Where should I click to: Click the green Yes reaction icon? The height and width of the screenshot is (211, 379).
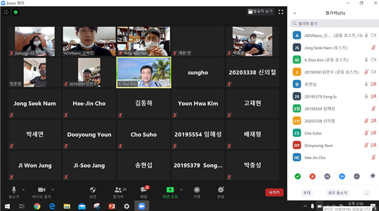coord(298,177)
